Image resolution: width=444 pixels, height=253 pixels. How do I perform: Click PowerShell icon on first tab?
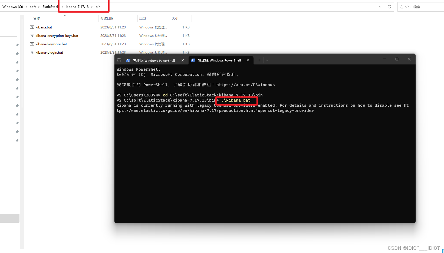pos(128,60)
